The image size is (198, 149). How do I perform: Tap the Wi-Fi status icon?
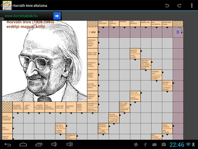tap(188, 144)
